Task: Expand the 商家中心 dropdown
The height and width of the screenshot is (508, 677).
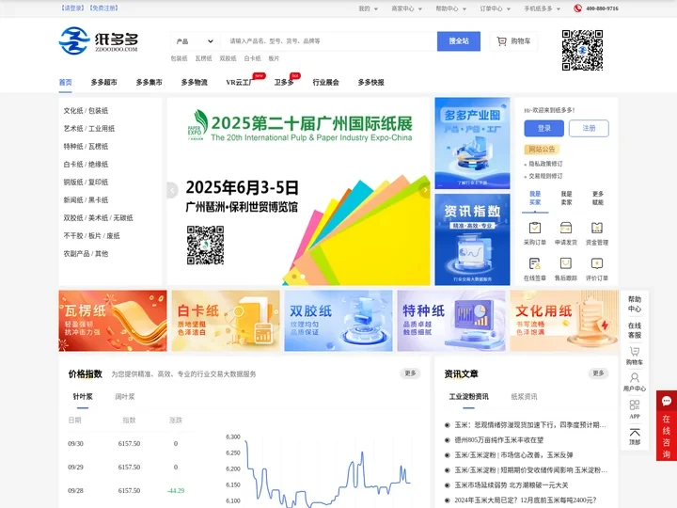Action: 407,8
